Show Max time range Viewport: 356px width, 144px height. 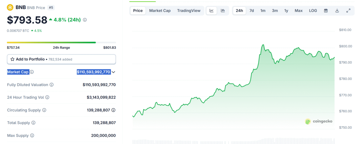299,11
